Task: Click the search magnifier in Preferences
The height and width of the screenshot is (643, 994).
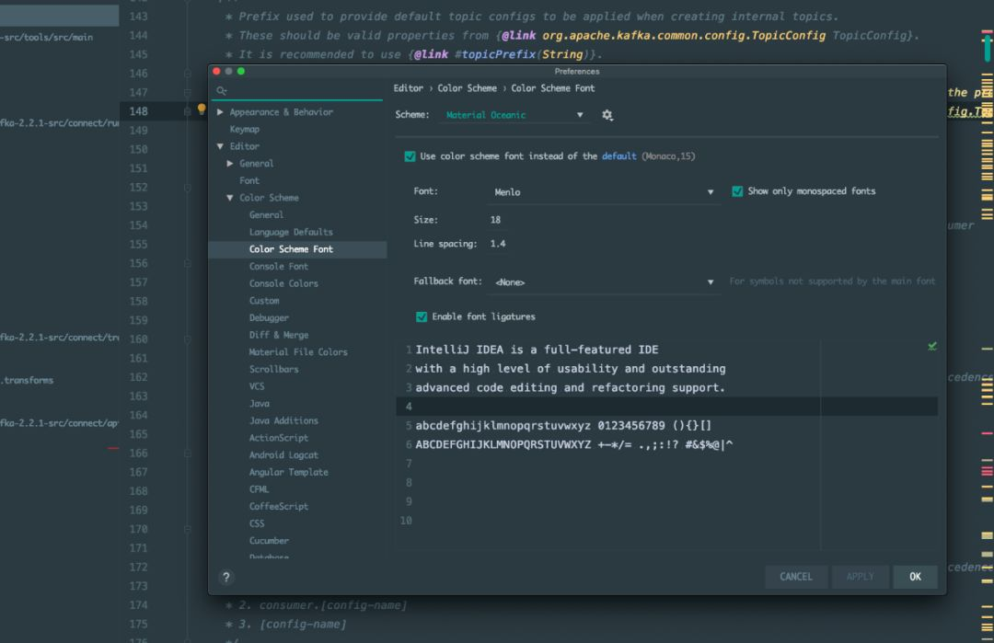Action: (221, 91)
